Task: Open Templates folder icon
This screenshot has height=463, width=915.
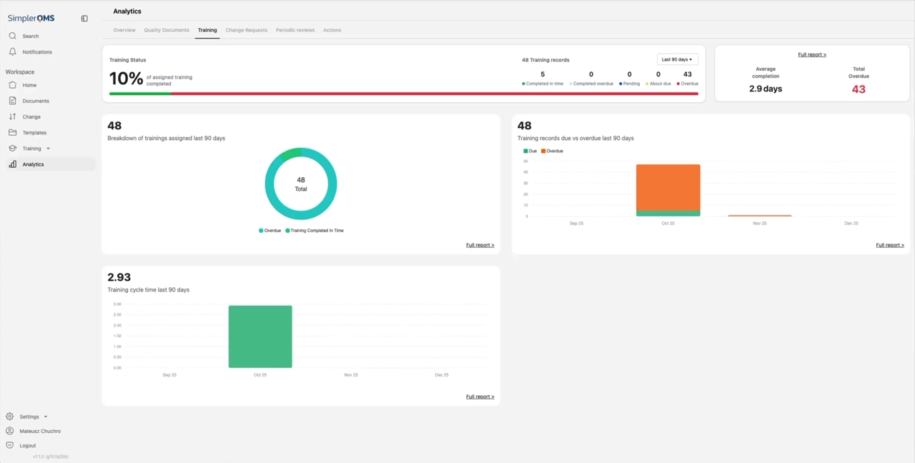Action: [12, 132]
